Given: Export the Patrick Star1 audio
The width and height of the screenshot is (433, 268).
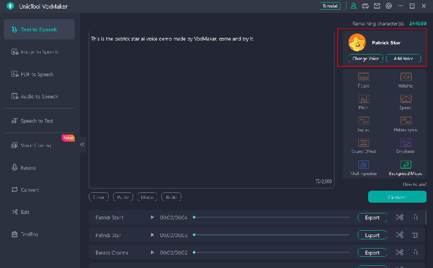Looking at the screenshot, I should coord(372,218).
